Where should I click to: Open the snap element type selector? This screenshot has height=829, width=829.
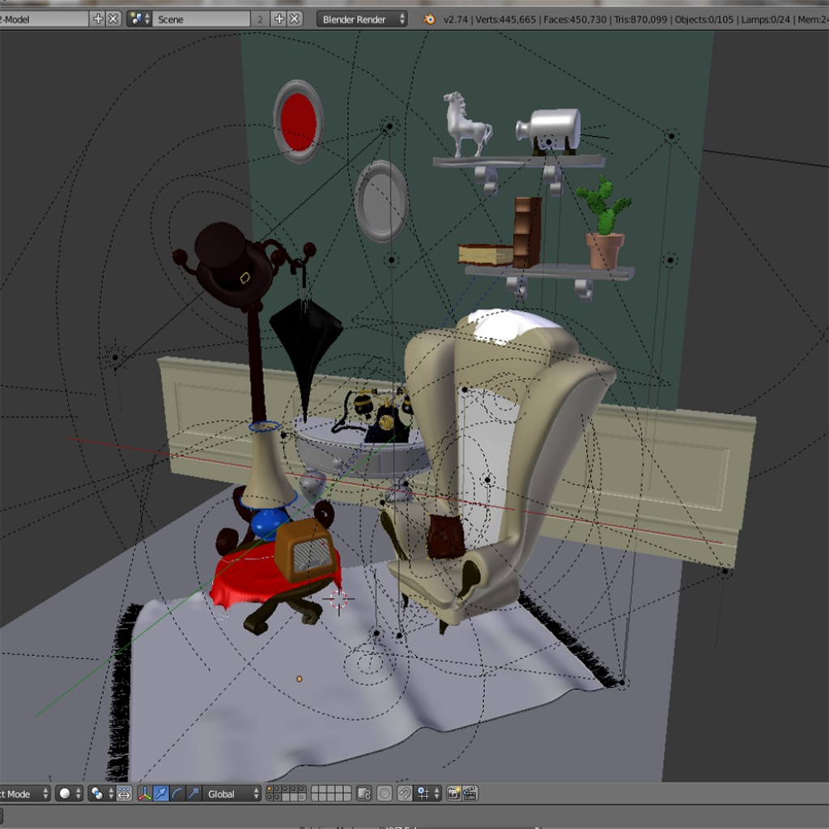tap(427, 793)
